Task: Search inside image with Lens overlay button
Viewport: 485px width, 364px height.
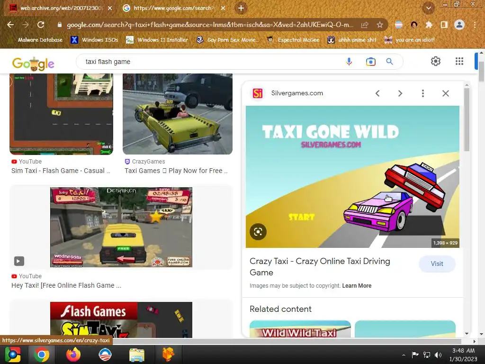Action: tap(258, 231)
